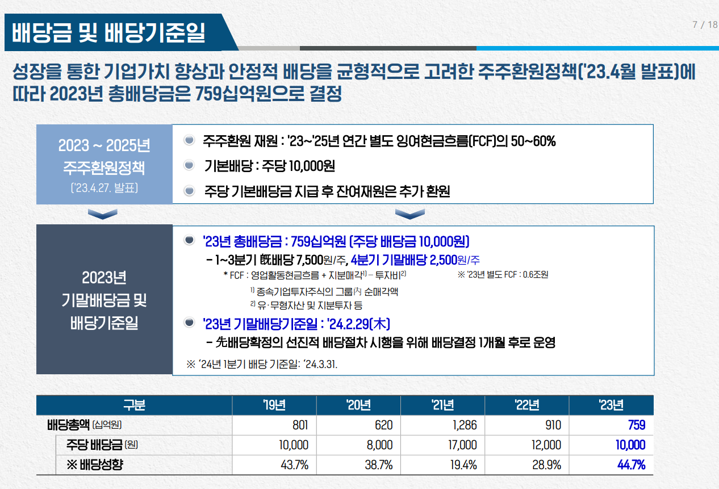
Task: Click the '24년 1분기 배당 기준일 footnote
Action: pos(262,364)
